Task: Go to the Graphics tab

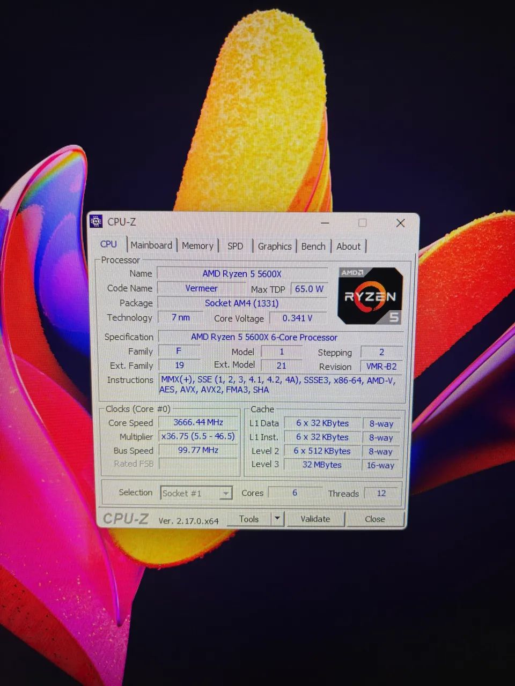Action: point(275,246)
